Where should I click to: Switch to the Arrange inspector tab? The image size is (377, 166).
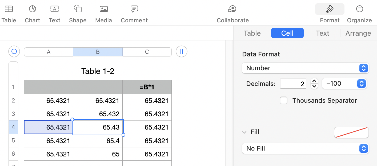(358, 33)
